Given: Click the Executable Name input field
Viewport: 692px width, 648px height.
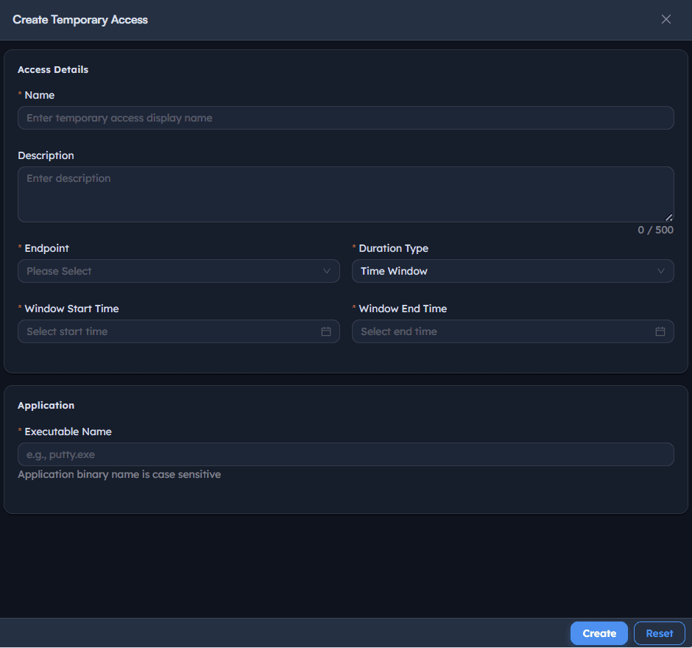Looking at the screenshot, I should point(345,454).
